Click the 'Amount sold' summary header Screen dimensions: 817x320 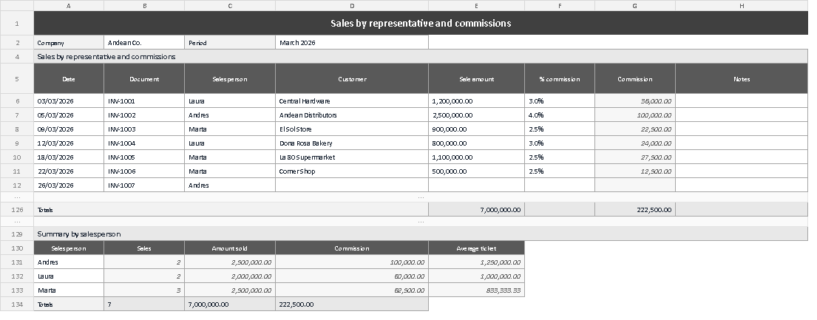coord(230,248)
